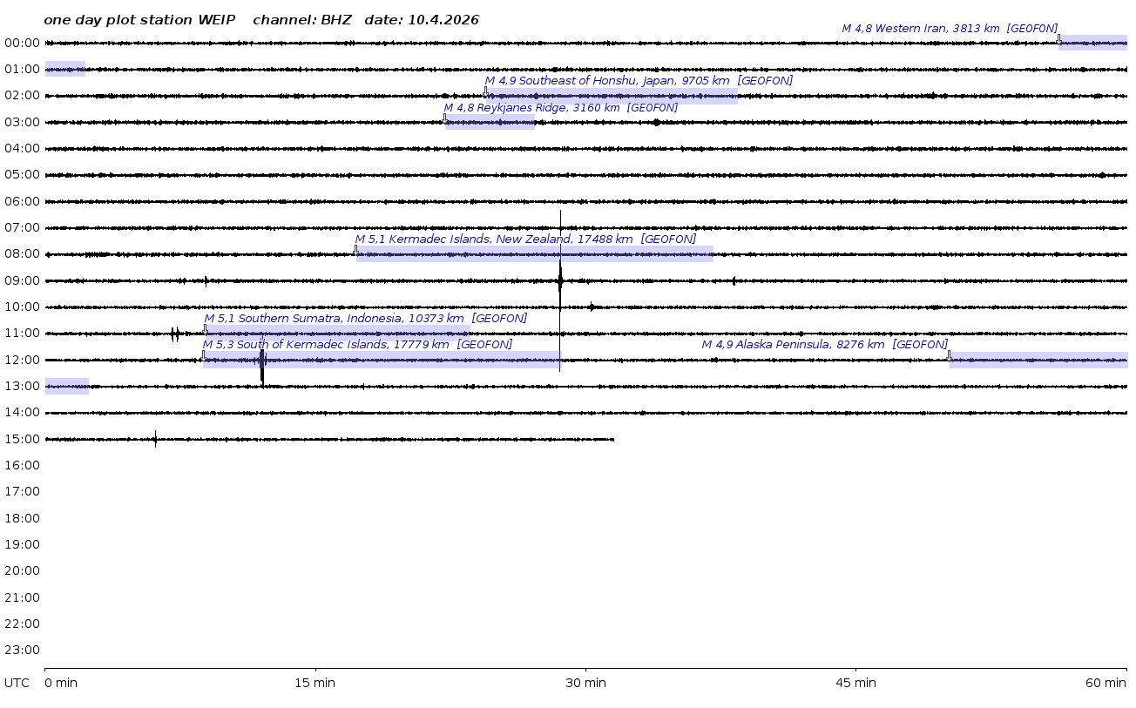Click the 45 min axis label
Viewport: 1136px width, 708px height.
coord(855,684)
